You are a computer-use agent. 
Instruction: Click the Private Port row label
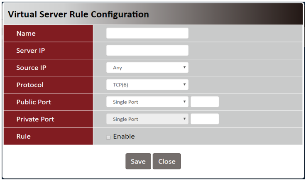35,119
